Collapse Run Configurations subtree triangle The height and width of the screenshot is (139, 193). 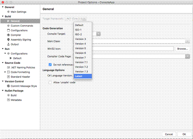coord(5,53)
